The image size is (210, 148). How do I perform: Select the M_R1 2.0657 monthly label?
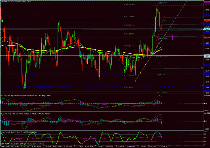click(162, 21)
